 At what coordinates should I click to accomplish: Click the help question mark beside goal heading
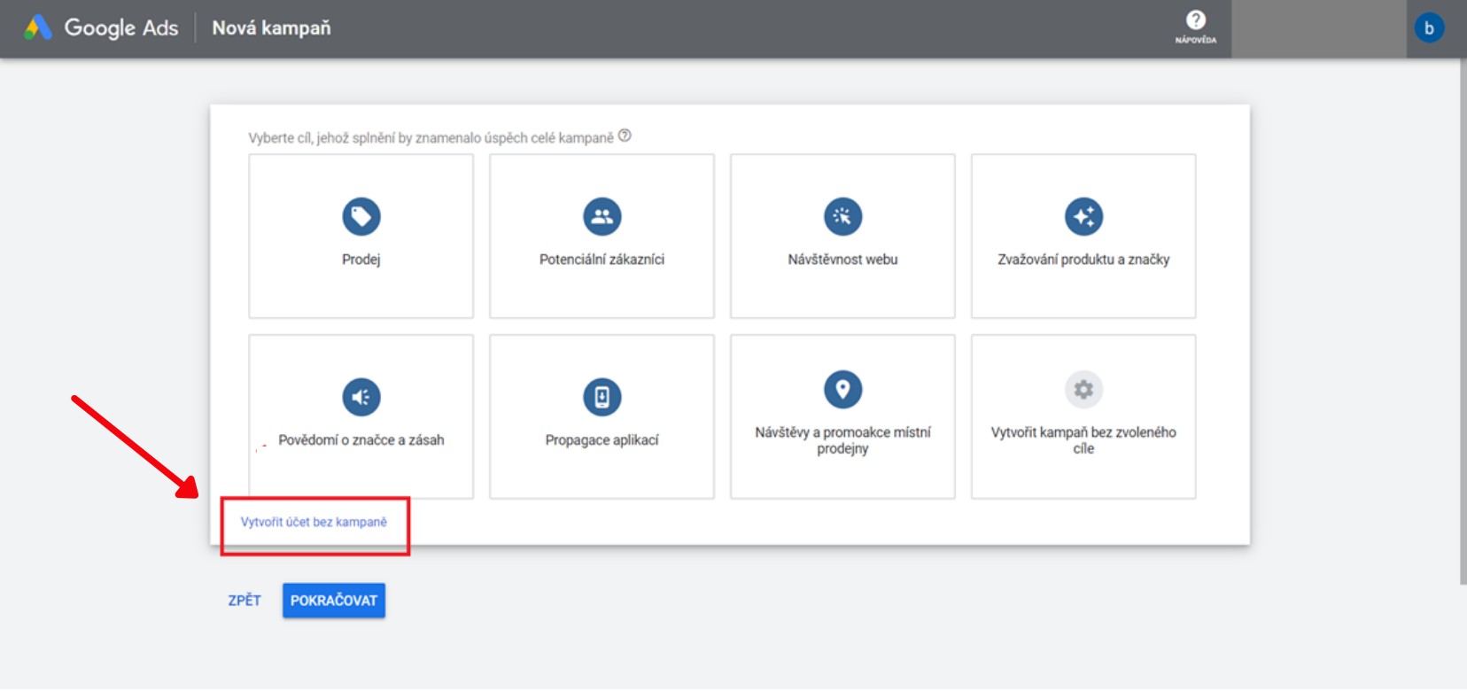(x=625, y=136)
